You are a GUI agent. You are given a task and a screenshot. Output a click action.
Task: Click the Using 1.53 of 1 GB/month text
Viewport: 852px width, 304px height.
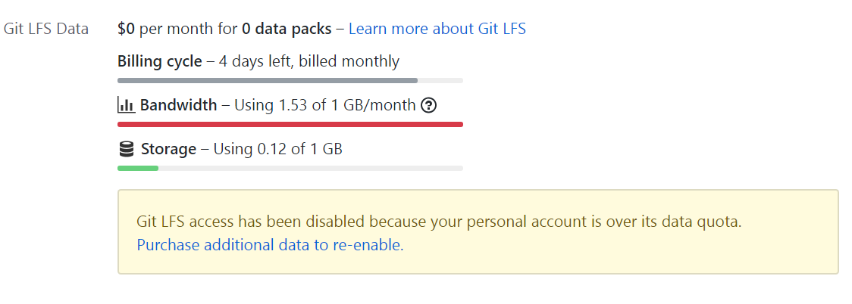(324, 105)
